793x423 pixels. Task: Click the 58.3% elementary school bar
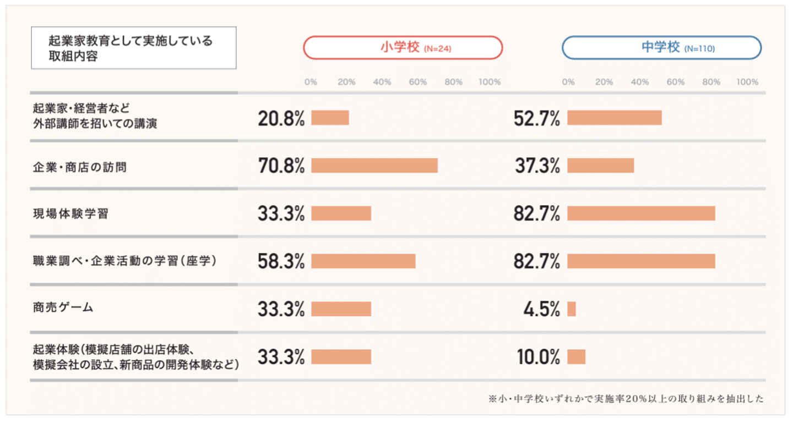363,261
